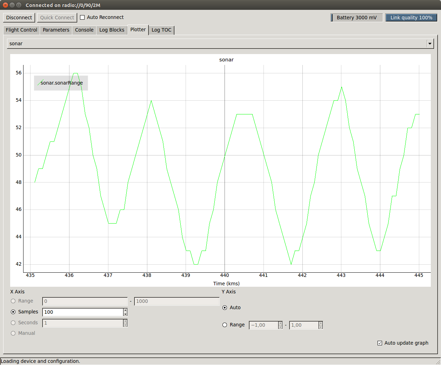Switch to the Flight Control tab

click(21, 30)
